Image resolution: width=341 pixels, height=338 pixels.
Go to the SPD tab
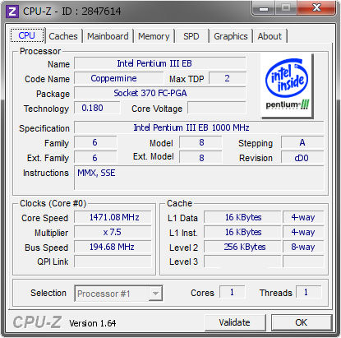point(191,36)
